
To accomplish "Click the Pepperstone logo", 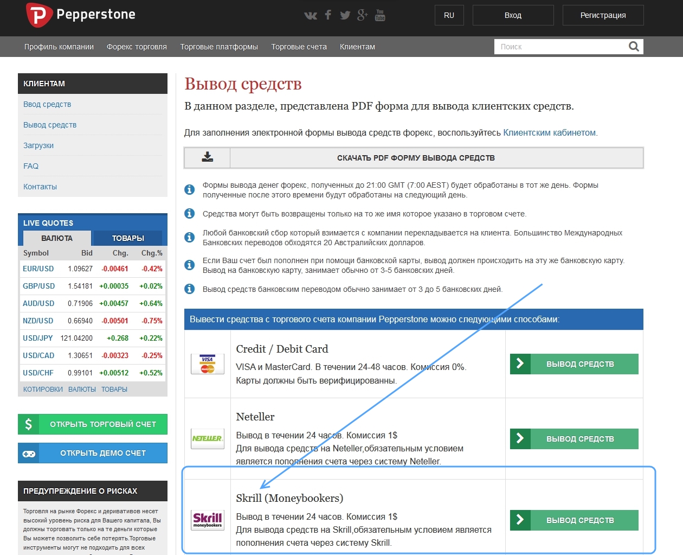I will 81,15.
